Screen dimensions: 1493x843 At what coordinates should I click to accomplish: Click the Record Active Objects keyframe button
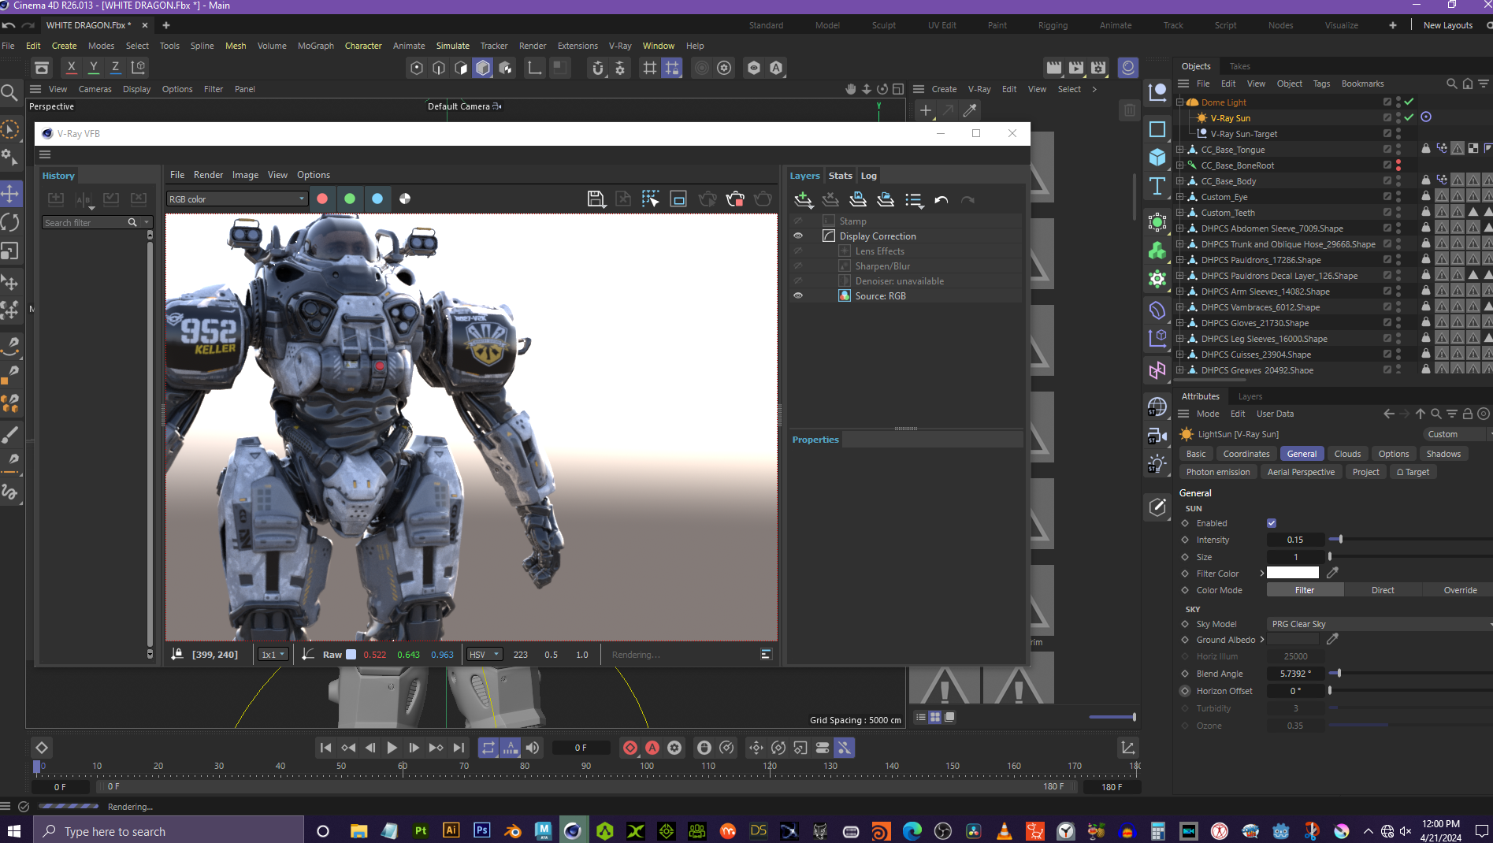[630, 748]
